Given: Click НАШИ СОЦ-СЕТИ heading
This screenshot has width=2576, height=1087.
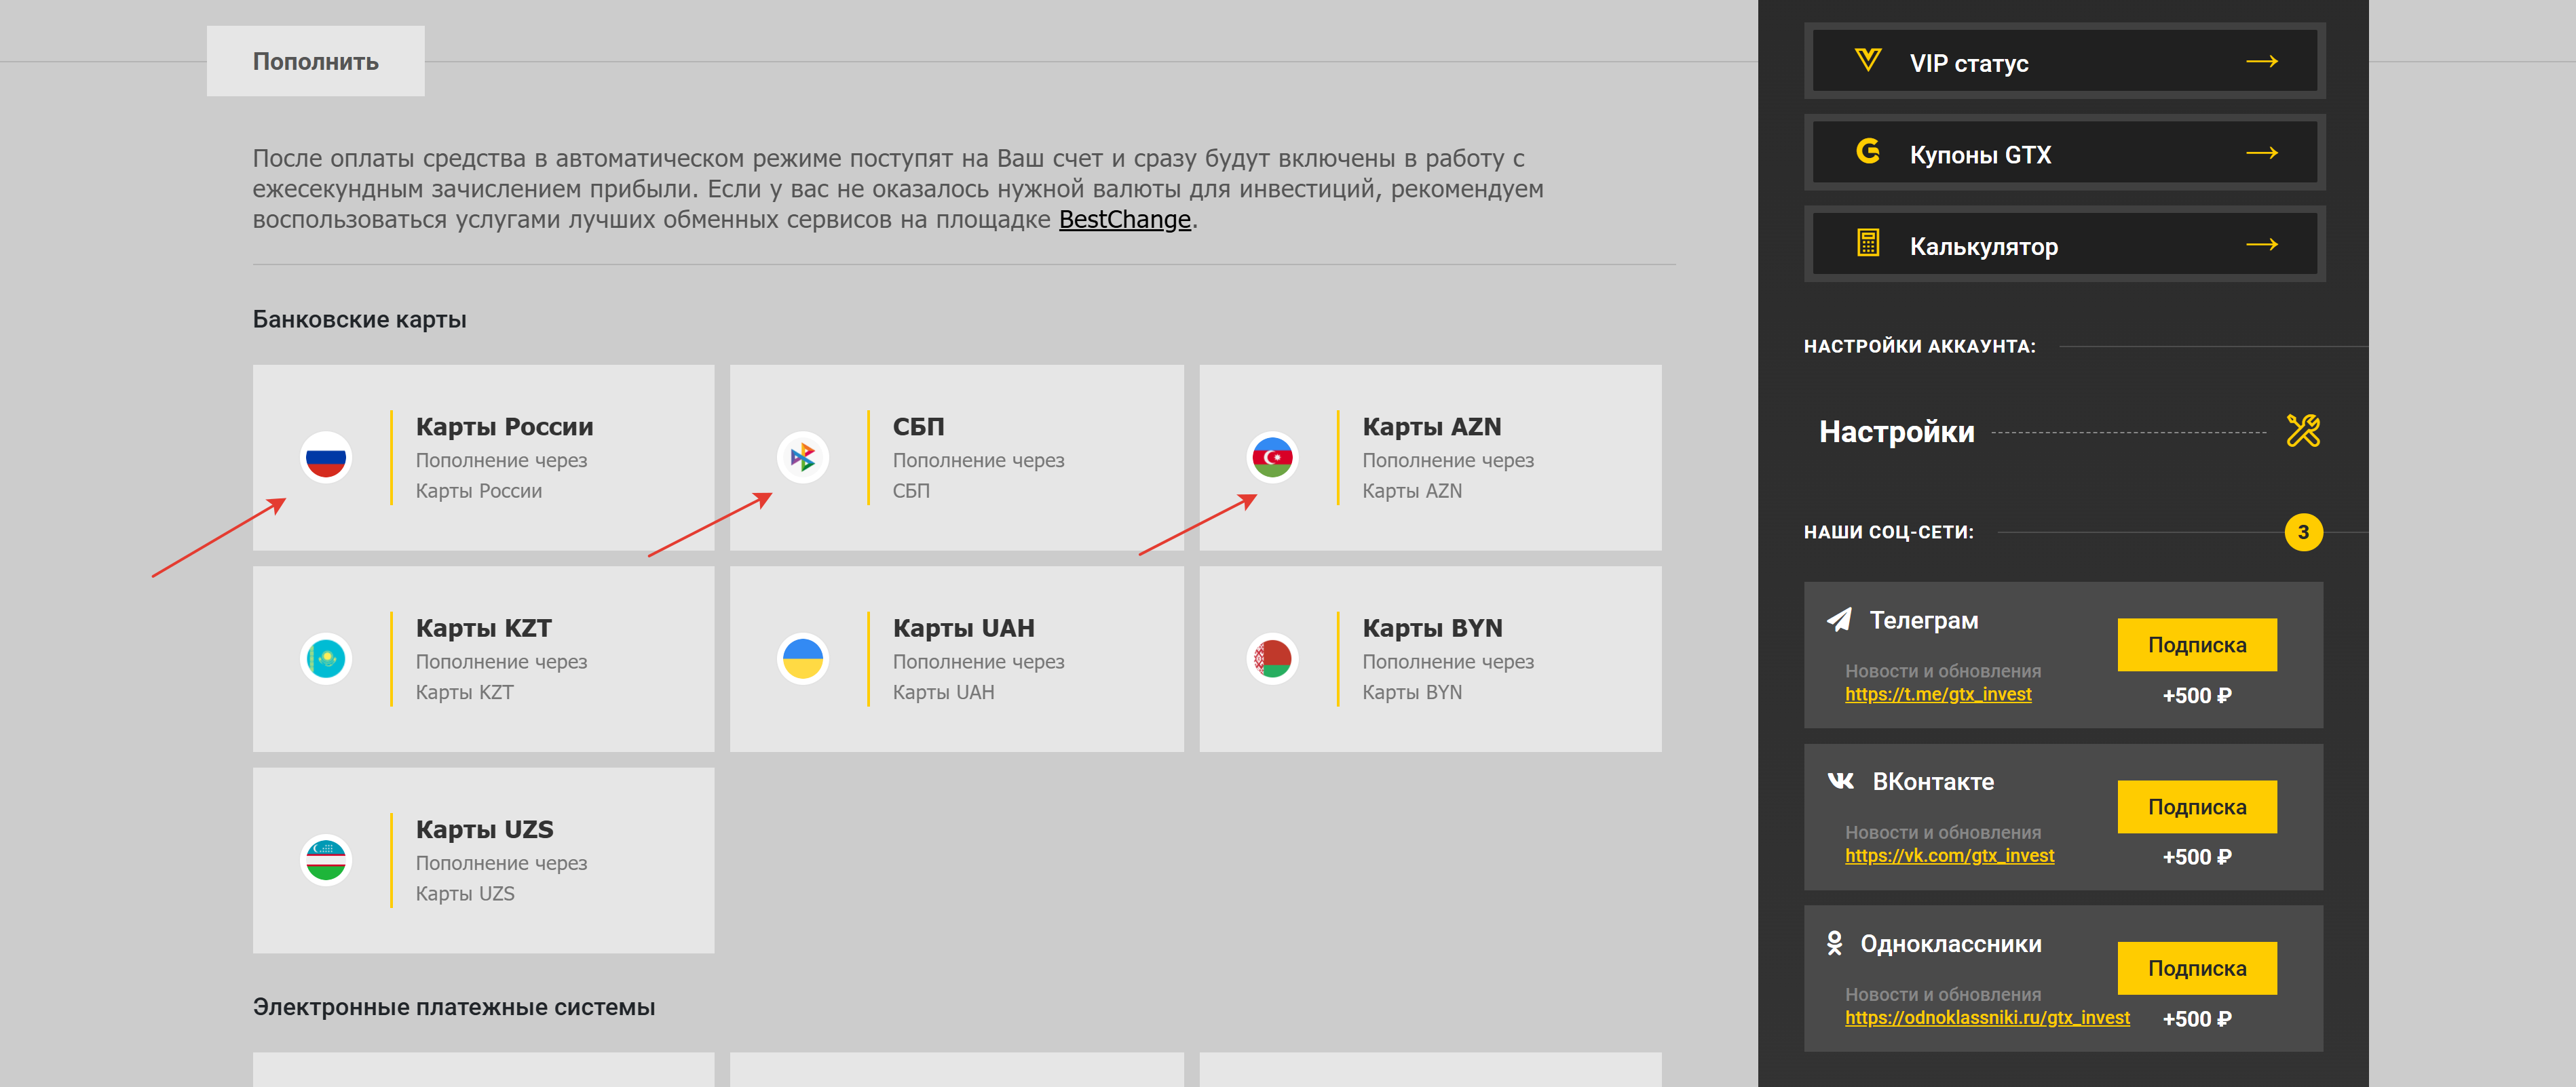Looking at the screenshot, I should coord(1888,532).
